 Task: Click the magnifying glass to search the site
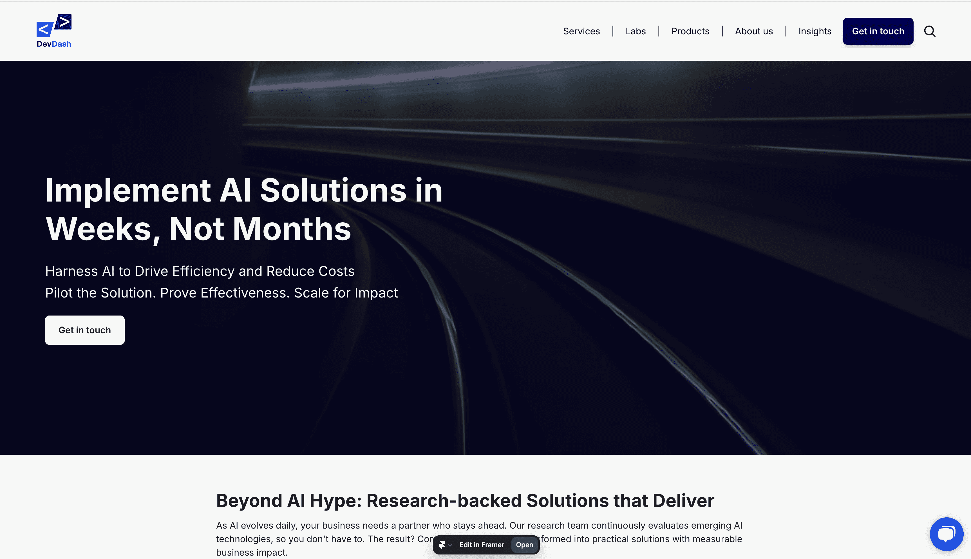pos(930,31)
